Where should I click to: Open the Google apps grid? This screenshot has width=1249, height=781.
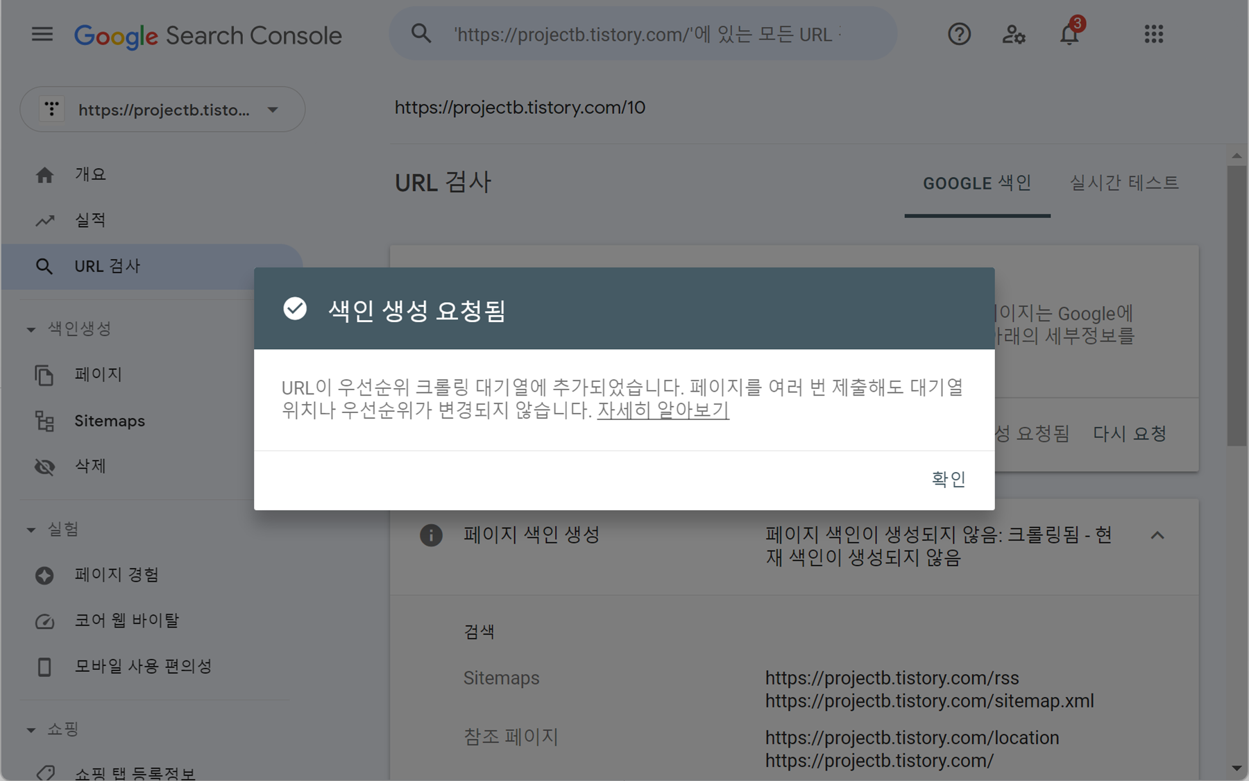(1153, 34)
